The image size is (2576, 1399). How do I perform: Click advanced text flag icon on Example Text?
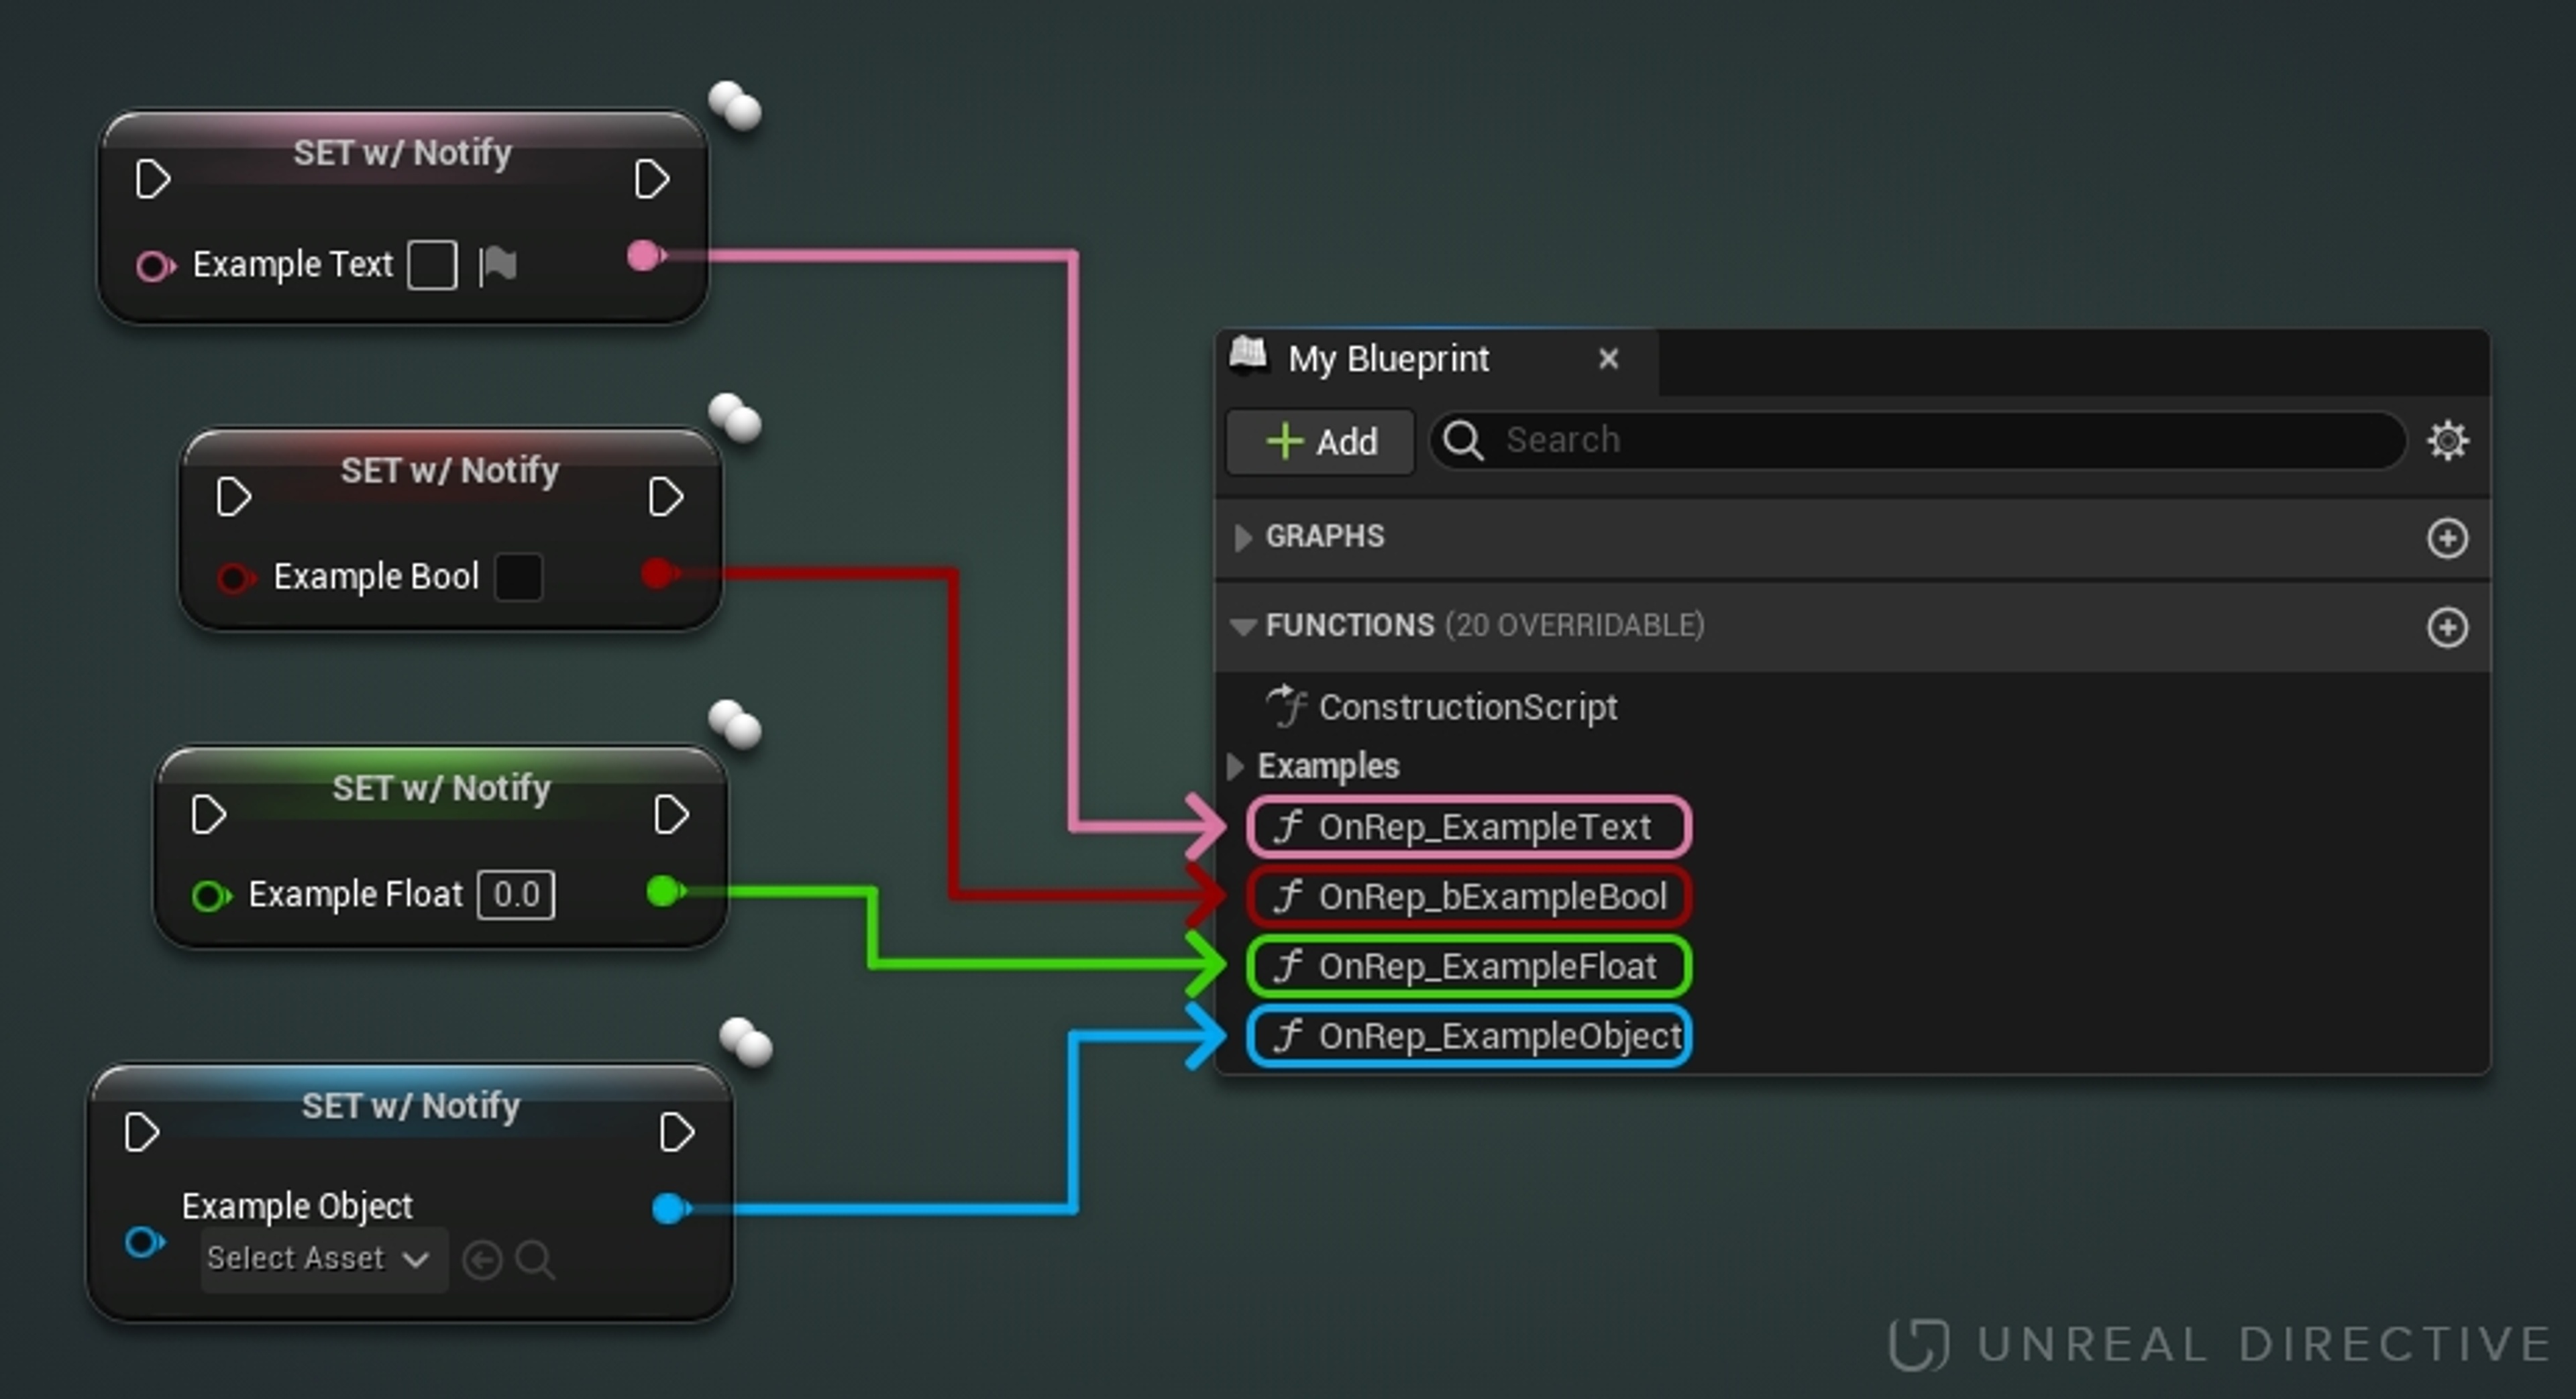pos(498,265)
